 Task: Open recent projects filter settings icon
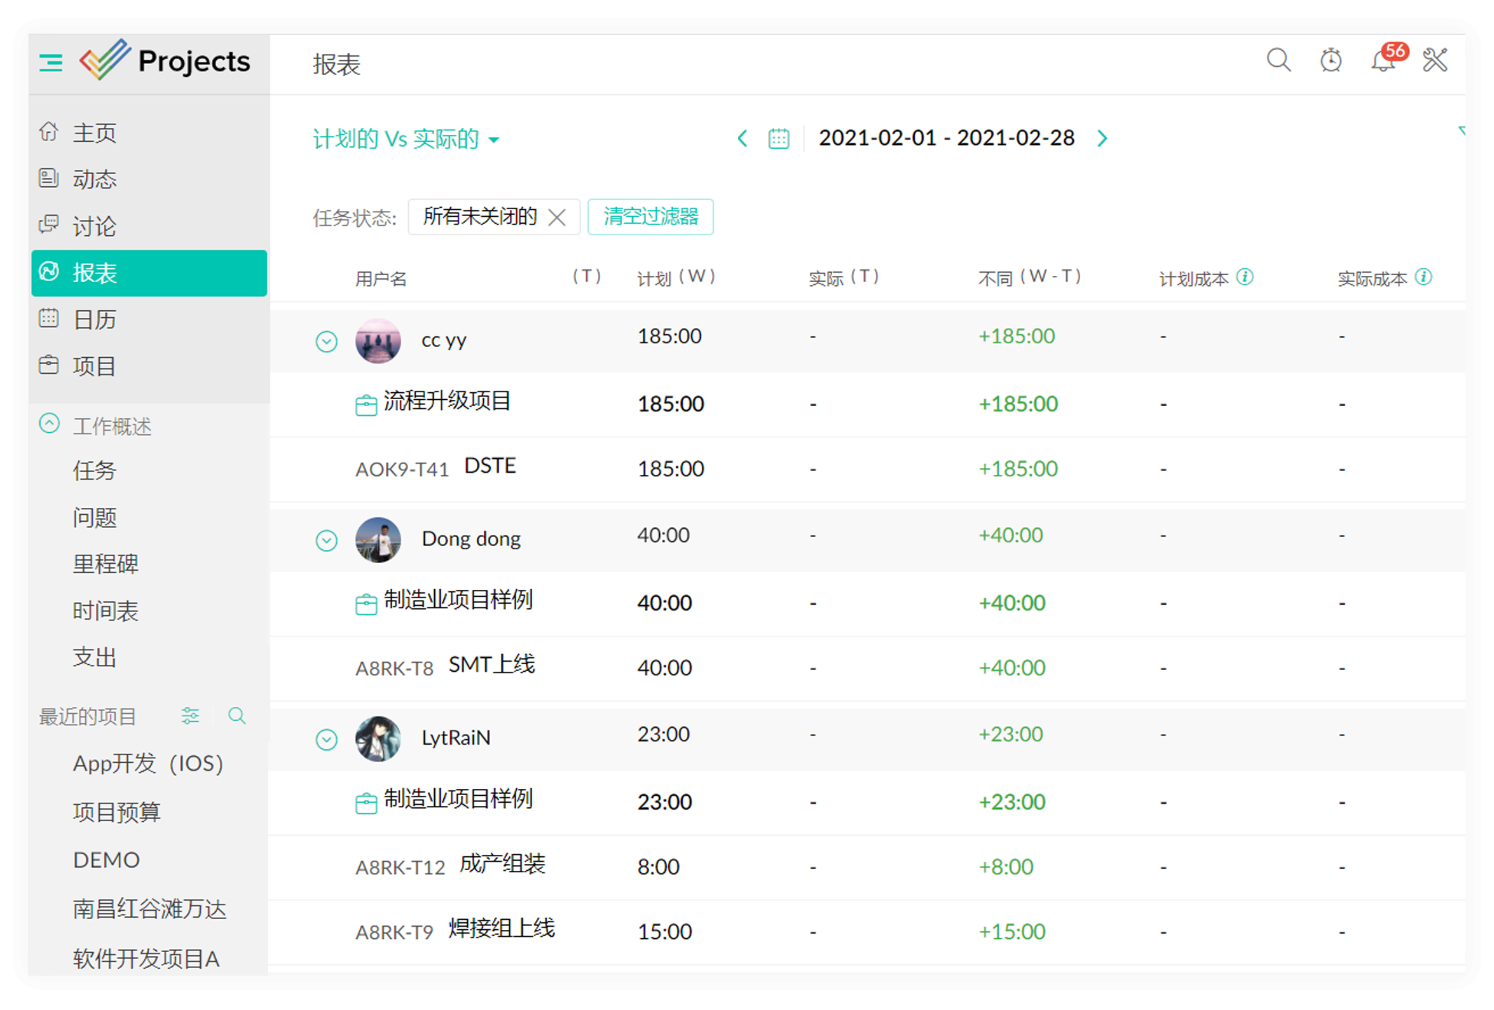point(190,715)
